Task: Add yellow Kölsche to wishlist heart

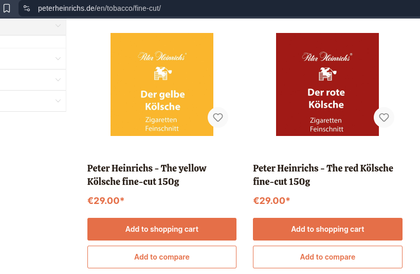Action: 218,117
